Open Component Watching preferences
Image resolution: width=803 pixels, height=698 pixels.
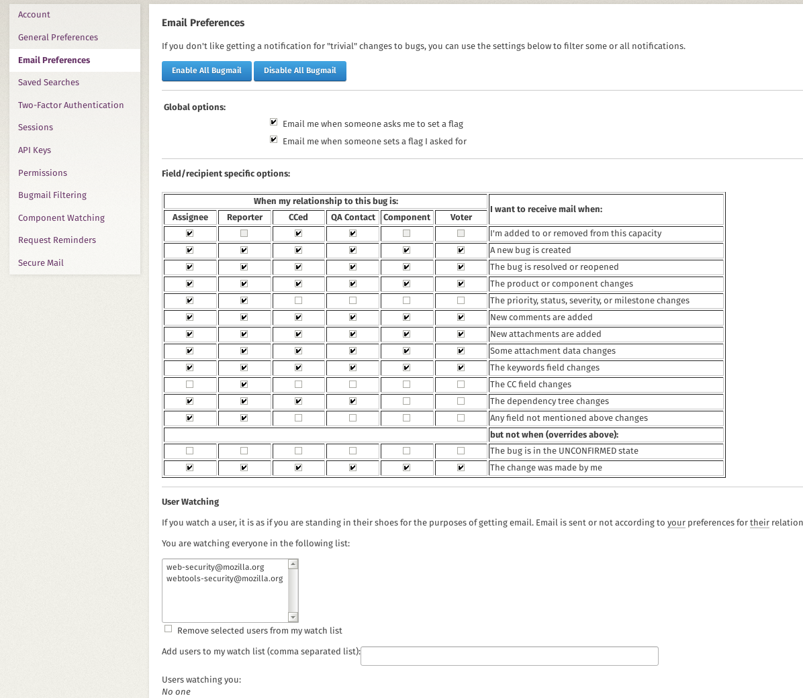coord(62,217)
